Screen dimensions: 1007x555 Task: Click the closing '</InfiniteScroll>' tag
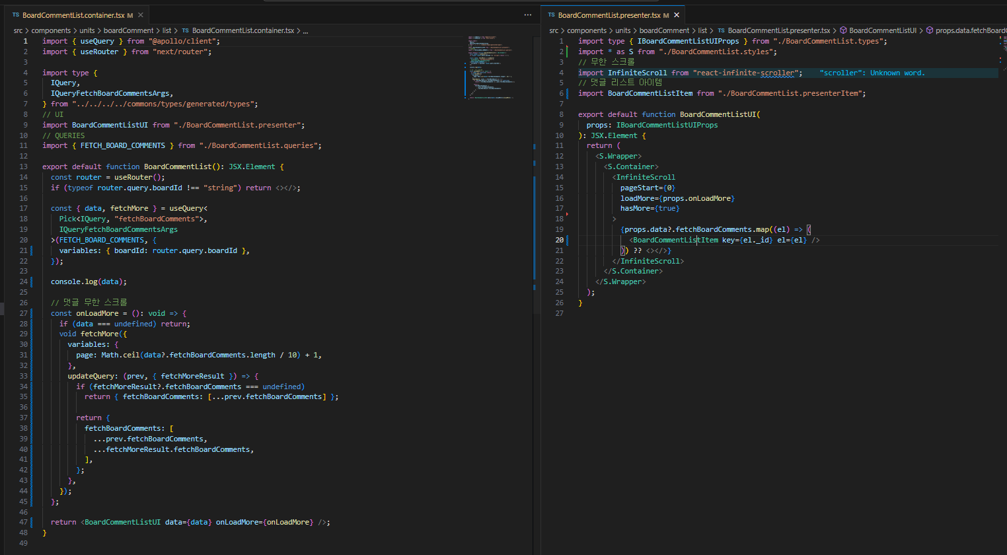[648, 261]
